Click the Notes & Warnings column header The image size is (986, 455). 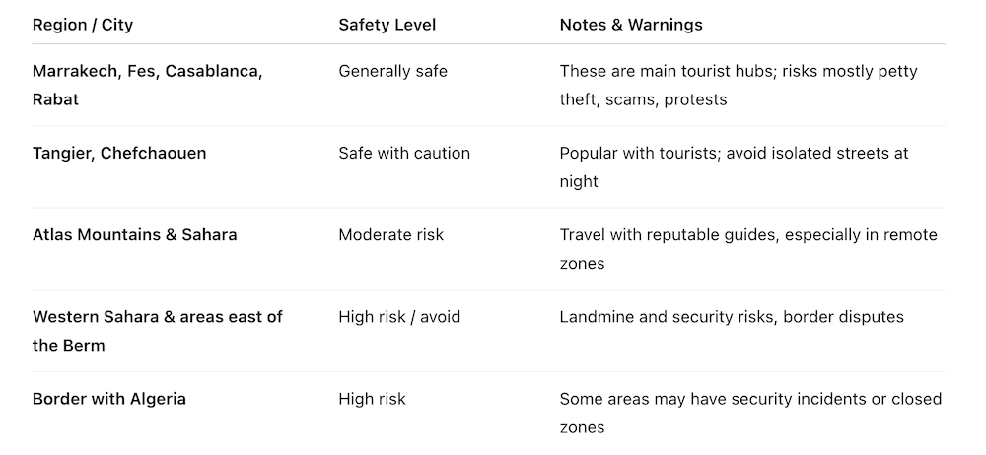pyautogui.click(x=631, y=25)
